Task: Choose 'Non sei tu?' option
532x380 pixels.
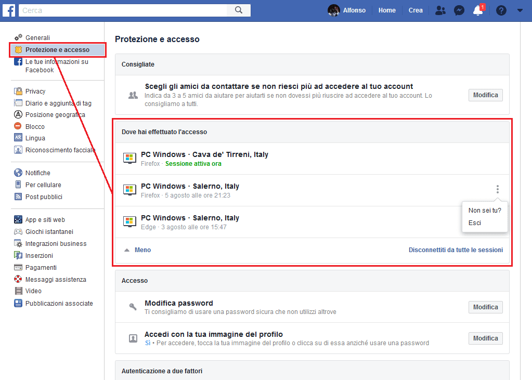Action: (x=484, y=211)
